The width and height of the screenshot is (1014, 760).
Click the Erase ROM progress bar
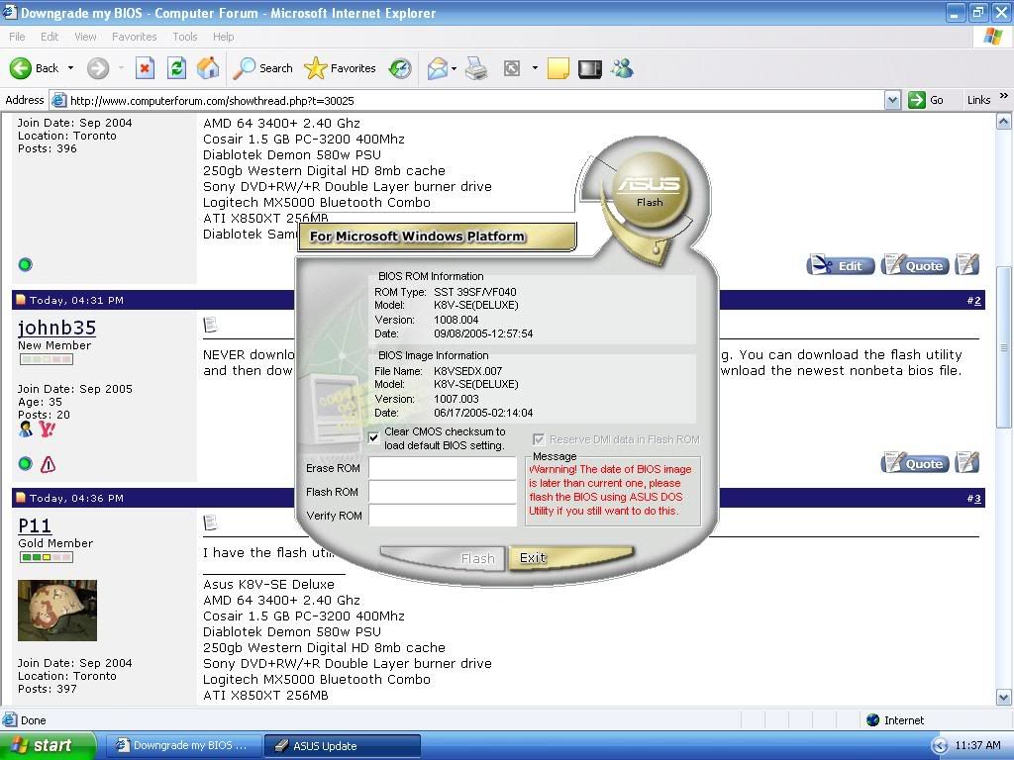pyautogui.click(x=443, y=468)
